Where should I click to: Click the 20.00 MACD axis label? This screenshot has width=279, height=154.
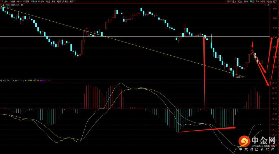[x=275, y=88]
